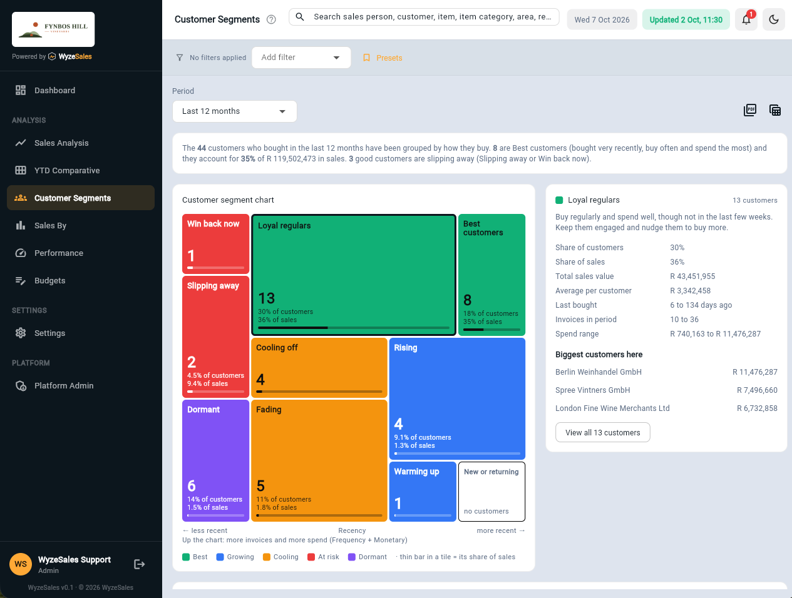Image resolution: width=792 pixels, height=598 pixels.
Task: Open the Budgets page
Action: tap(81, 280)
